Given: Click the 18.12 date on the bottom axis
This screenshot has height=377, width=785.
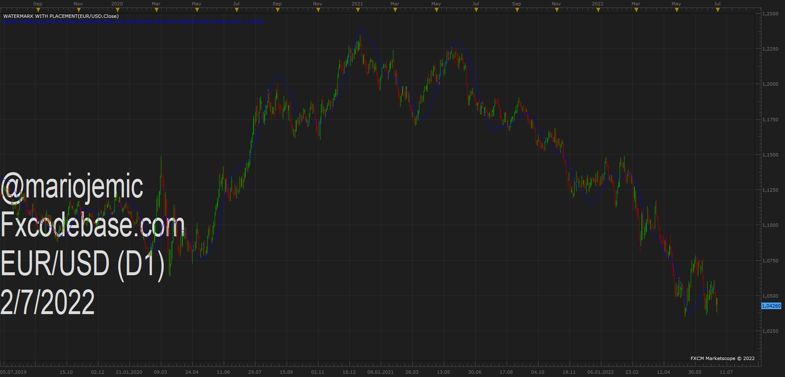Looking at the screenshot, I should [x=349, y=372].
